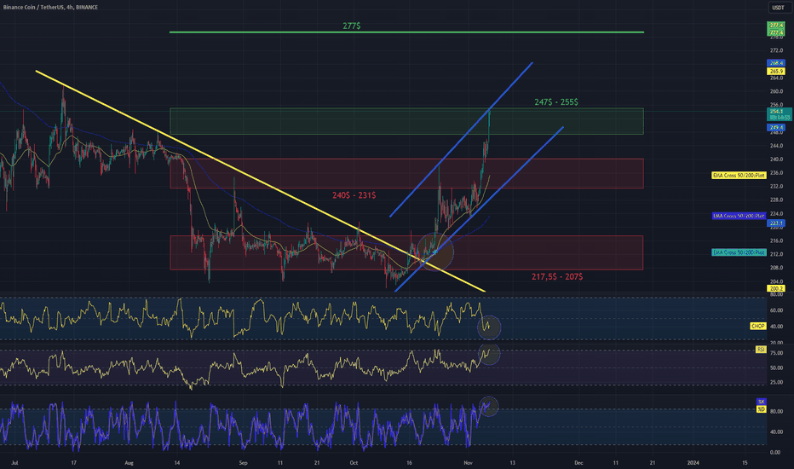The image size is (794, 469).
Task: Click the teal current price tag 254.1
Action: [x=780, y=114]
